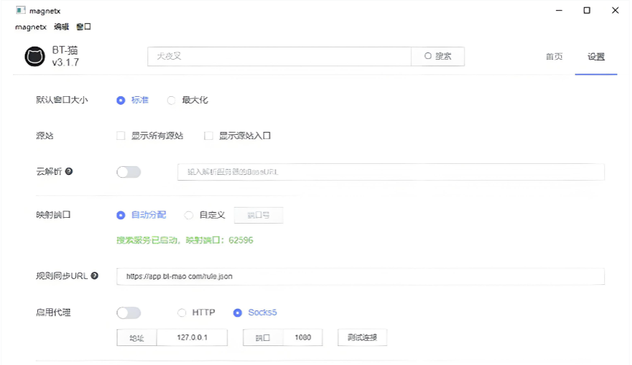Select 自定义 port radio option
This screenshot has width=632, height=365.
tap(189, 215)
